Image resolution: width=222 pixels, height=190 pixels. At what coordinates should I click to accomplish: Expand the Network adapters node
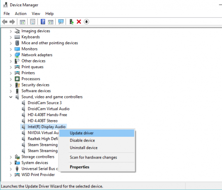pos(11,55)
